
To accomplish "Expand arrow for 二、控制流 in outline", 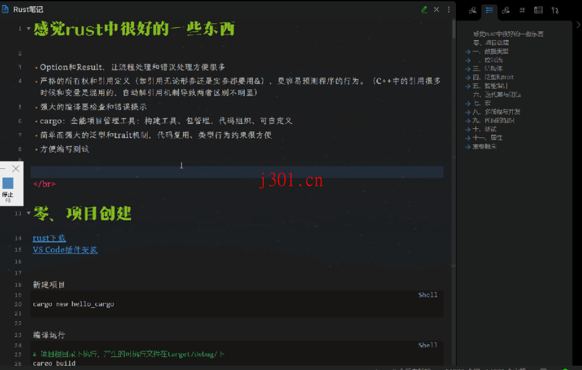I will [x=468, y=60].
